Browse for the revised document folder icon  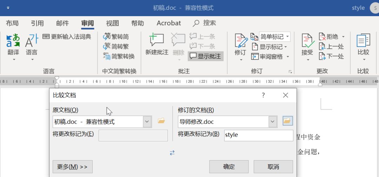[x=287, y=121]
